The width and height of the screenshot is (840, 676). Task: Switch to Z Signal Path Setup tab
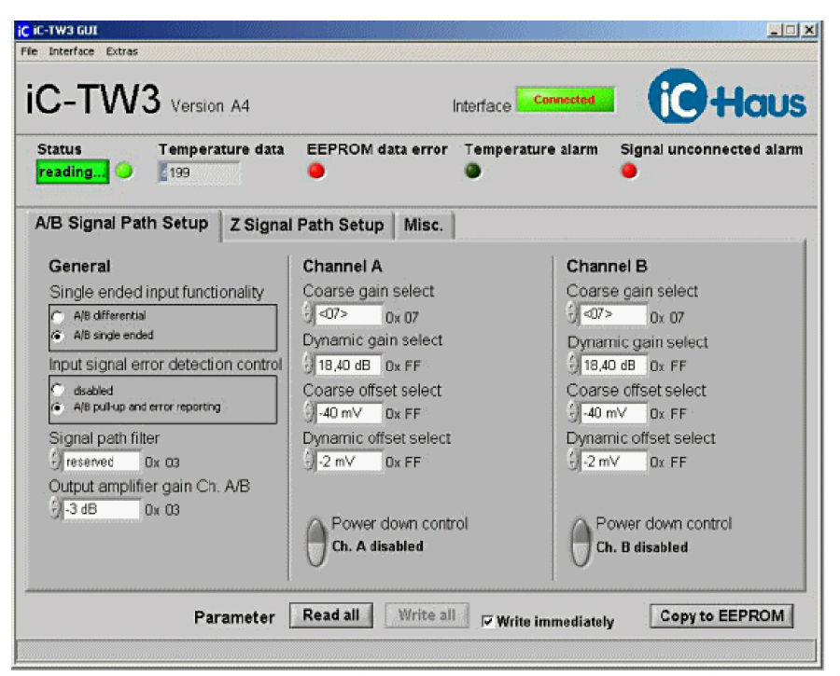coord(307,226)
